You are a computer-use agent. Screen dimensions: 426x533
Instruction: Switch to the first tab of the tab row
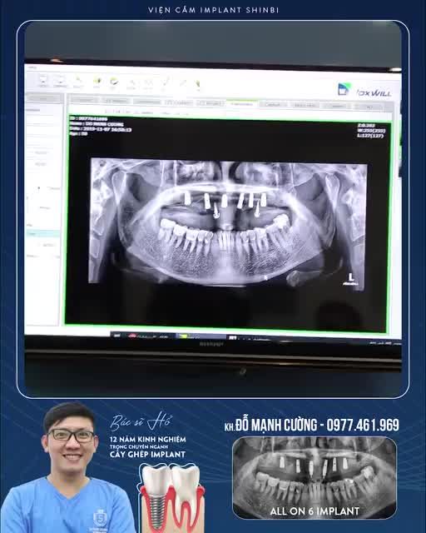[x=83, y=100]
